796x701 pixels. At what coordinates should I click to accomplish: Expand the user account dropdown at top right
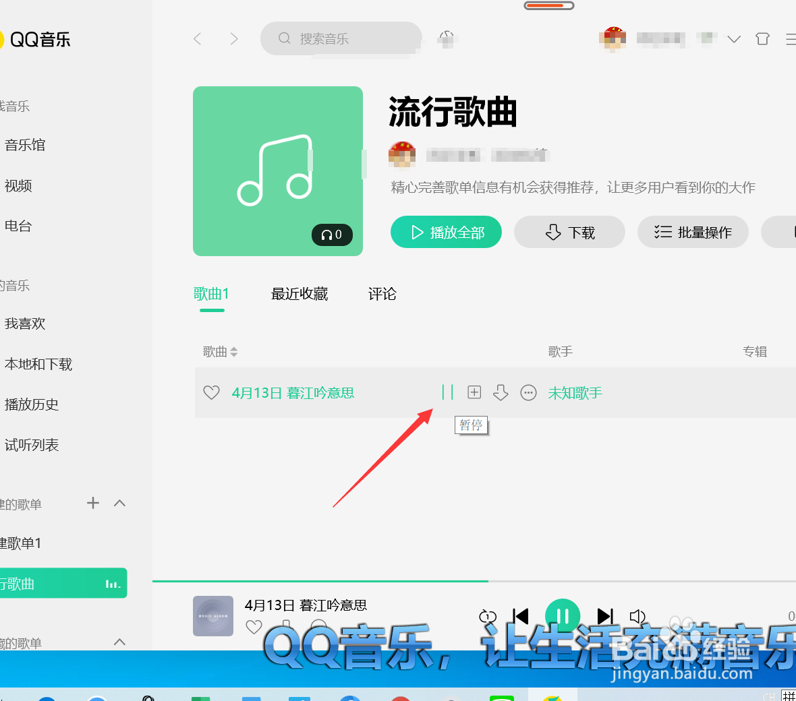(x=734, y=39)
